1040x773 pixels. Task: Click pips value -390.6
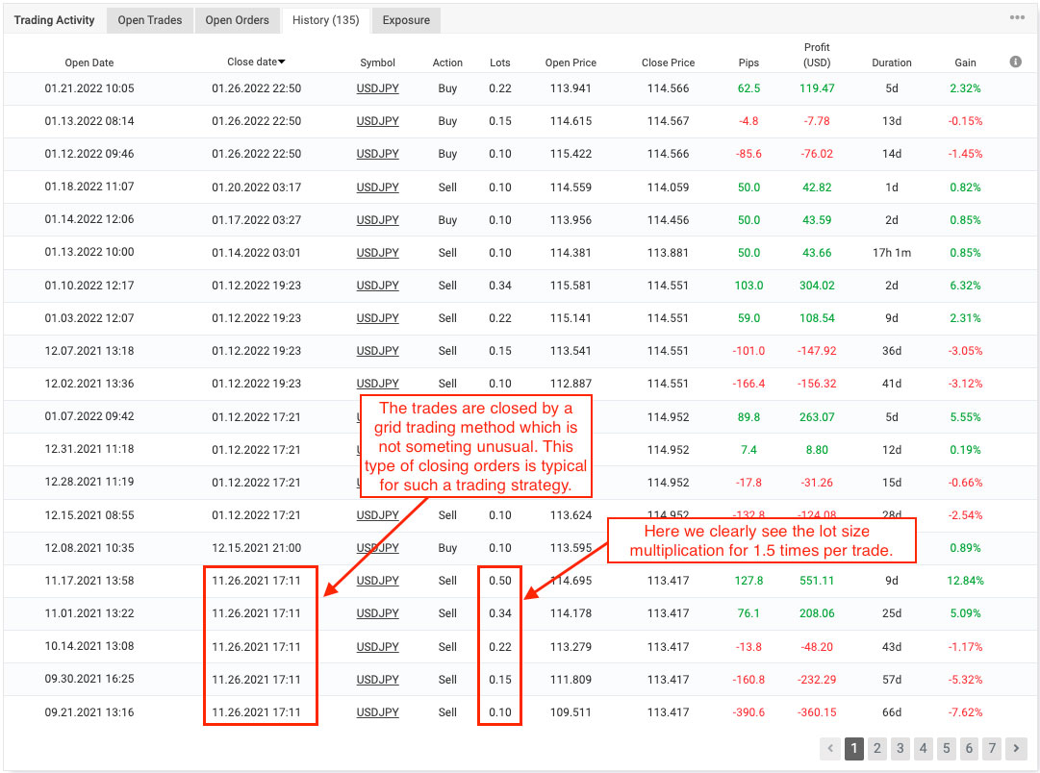748,712
